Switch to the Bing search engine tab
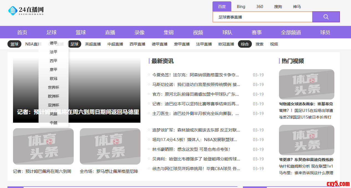The image size is (351, 188). [241, 6]
